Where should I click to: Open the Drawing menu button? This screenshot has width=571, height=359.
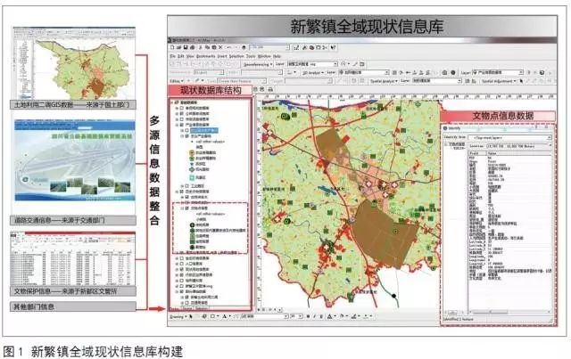[177, 316]
